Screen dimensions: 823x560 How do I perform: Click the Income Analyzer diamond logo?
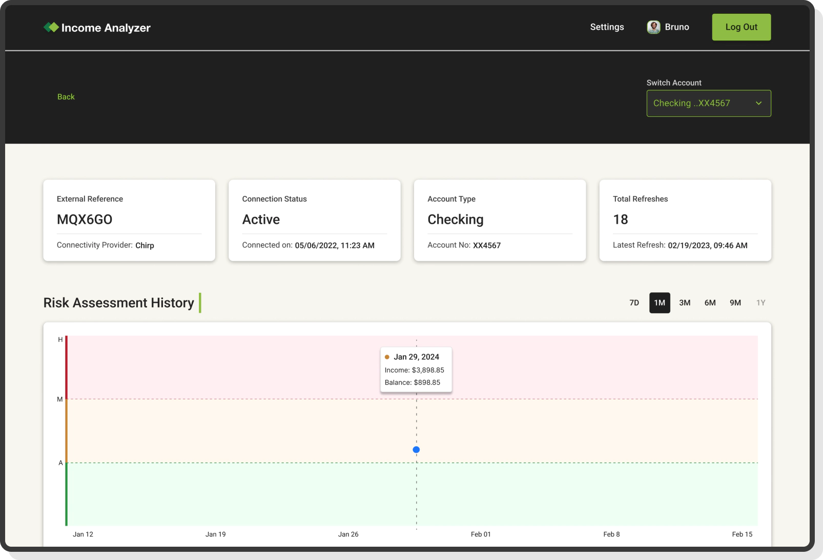pos(51,27)
